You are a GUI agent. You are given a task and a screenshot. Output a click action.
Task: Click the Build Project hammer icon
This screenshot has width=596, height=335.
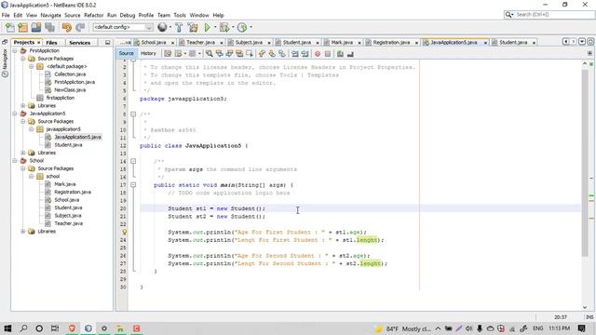coord(179,27)
